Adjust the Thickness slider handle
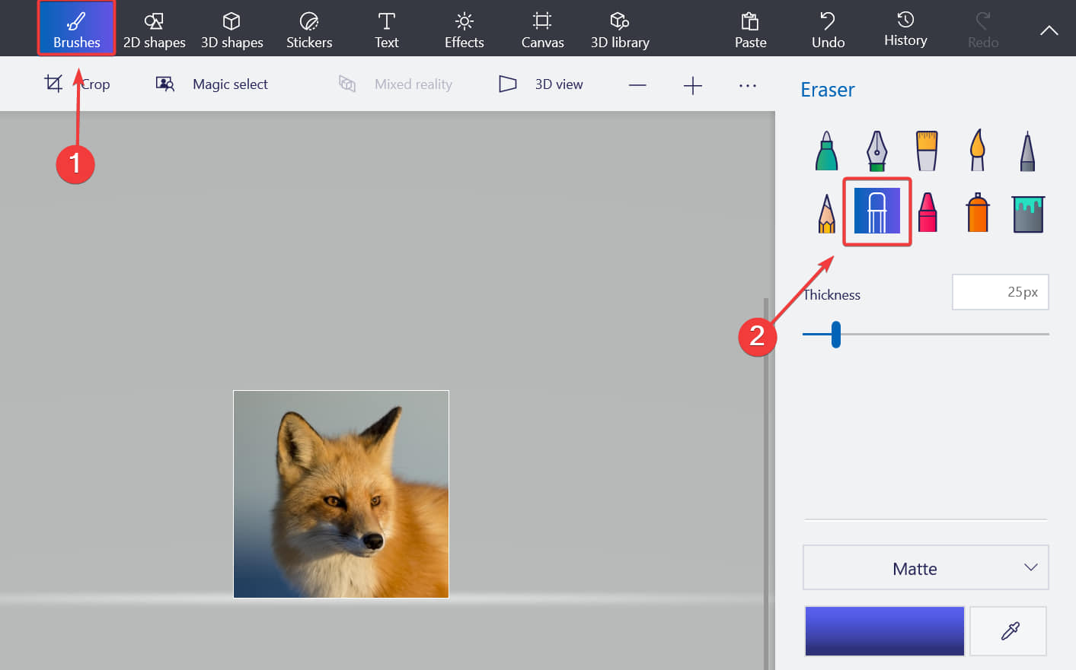 pyautogui.click(x=835, y=334)
